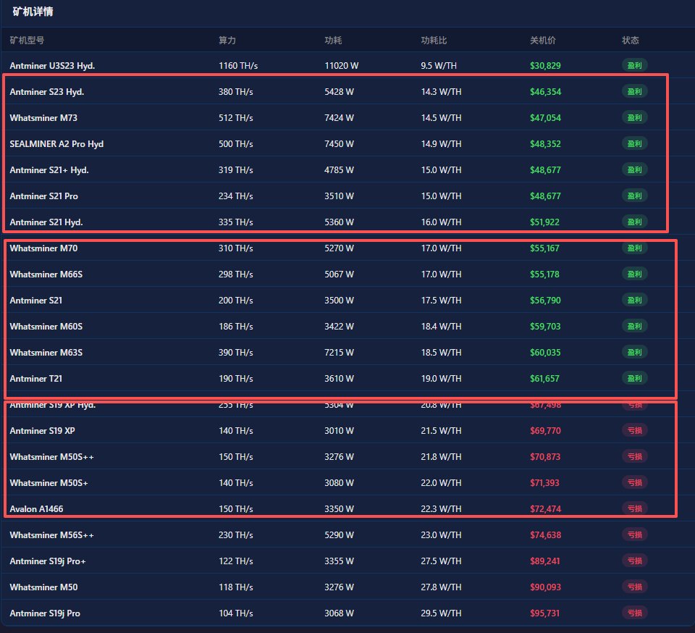This screenshot has width=695, height=633.
Task: Click the 19.0 W/TH efficiency value
Action: [441, 379]
